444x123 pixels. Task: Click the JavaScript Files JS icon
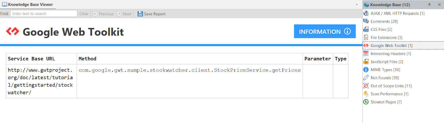coord(366,62)
